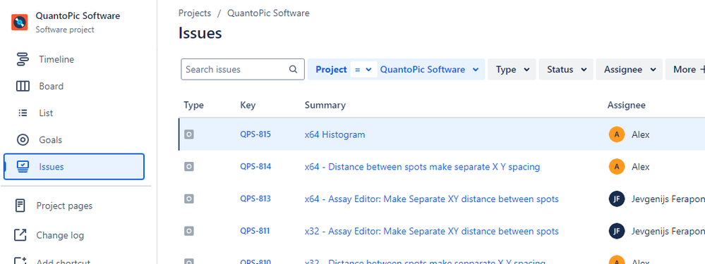Select the List view icon
This screenshot has width=705, height=264.
tap(23, 113)
